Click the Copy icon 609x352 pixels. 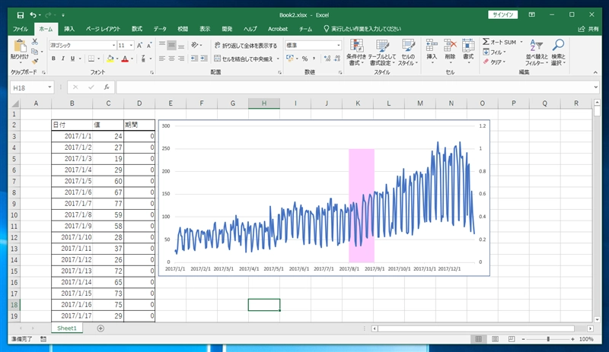tap(35, 51)
